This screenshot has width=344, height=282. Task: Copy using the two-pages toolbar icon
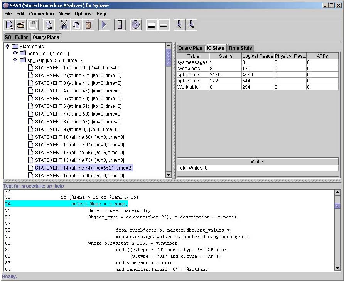tap(76, 25)
